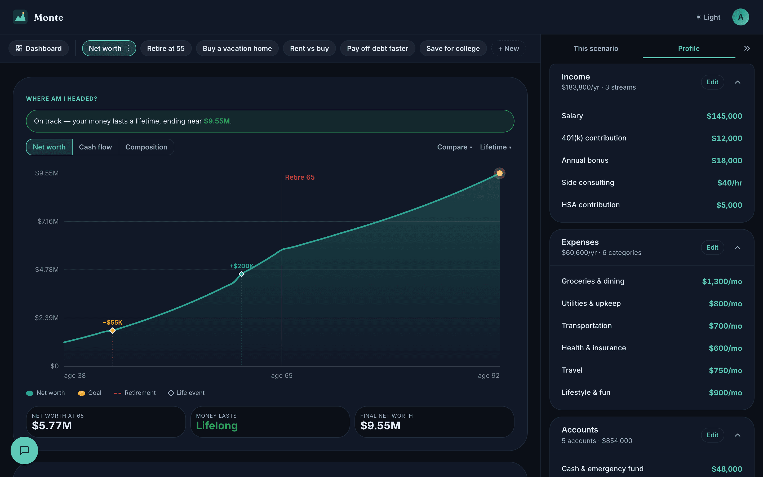Image resolution: width=763 pixels, height=477 pixels.
Task: Collapse the Income section chevron
Action: point(737,82)
